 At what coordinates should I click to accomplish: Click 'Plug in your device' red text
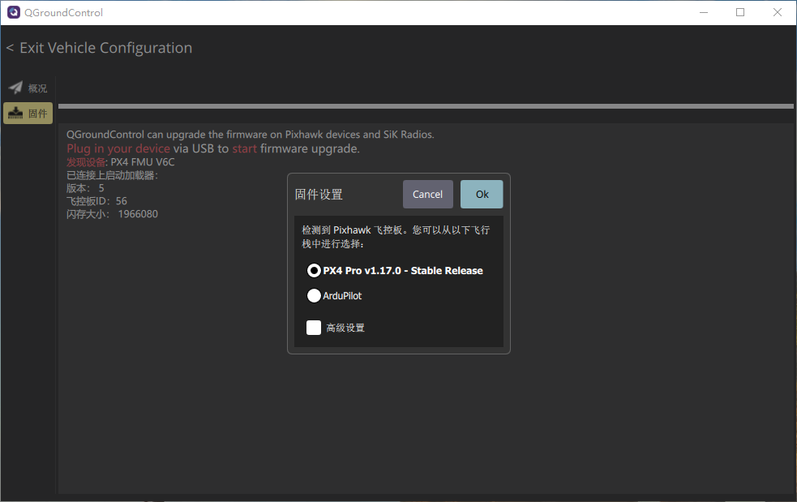(118, 148)
